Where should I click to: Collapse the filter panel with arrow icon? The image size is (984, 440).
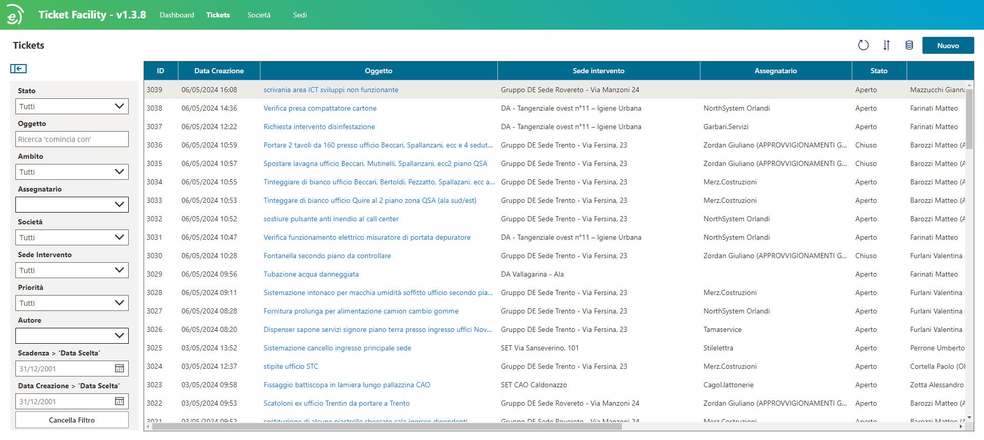[x=18, y=69]
